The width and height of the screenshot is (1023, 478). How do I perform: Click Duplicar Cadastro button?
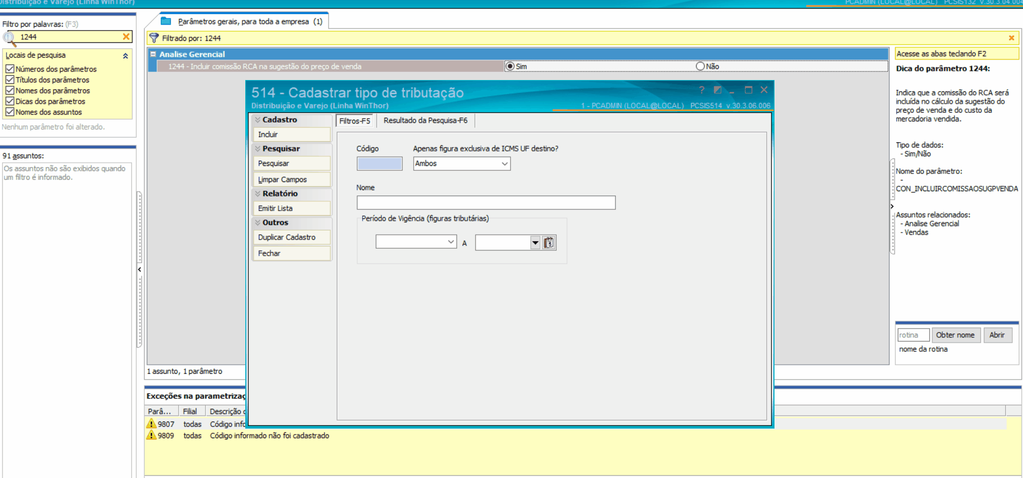(x=292, y=237)
